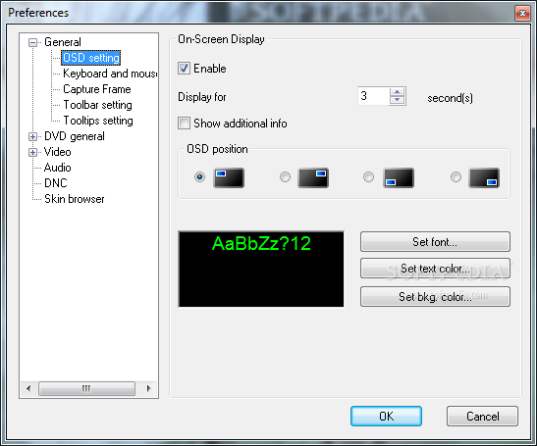Viewport: 537px width, 446px height.
Task: Select DNC category
Action: 56,183
